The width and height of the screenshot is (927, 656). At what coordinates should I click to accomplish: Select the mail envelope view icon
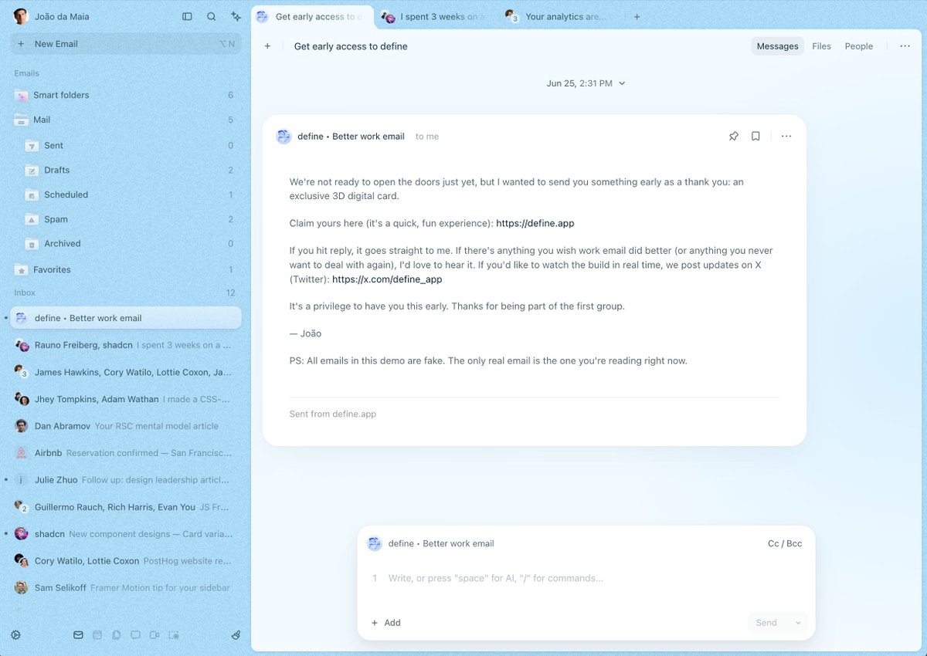coord(78,635)
